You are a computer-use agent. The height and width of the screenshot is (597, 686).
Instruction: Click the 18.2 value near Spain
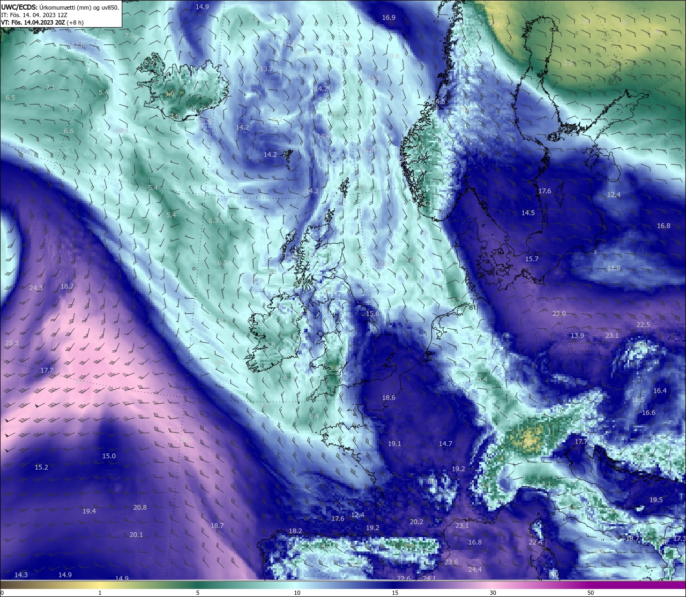(x=295, y=531)
